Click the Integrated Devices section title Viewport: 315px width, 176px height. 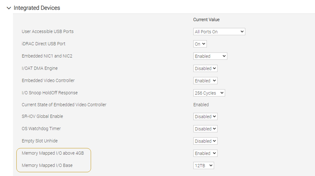tap(37, 8)
